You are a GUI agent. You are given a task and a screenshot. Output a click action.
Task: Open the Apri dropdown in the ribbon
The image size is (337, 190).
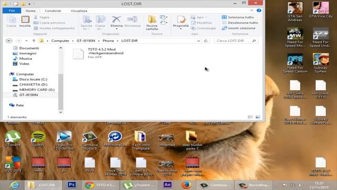click(199, 17)
